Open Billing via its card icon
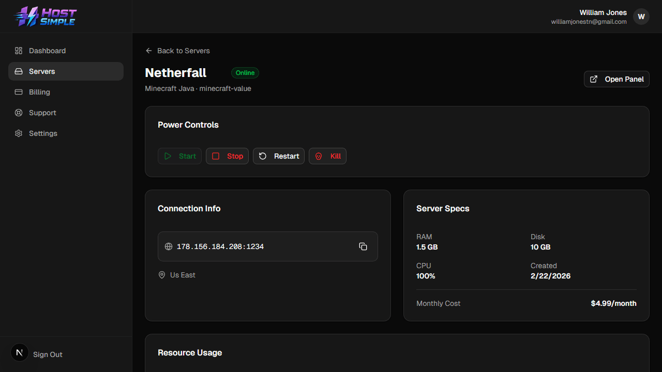The height and width of the screenshot is (372, 662). pos(19,92)
